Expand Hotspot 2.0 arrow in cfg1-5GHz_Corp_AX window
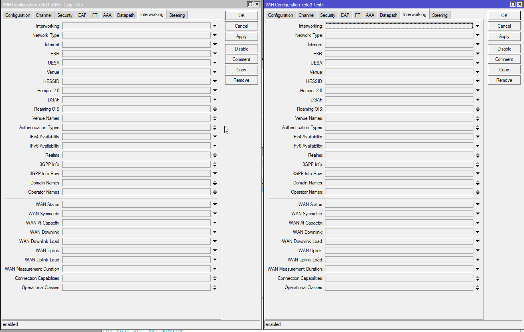524x332 pixels. (x=215, y=91)
